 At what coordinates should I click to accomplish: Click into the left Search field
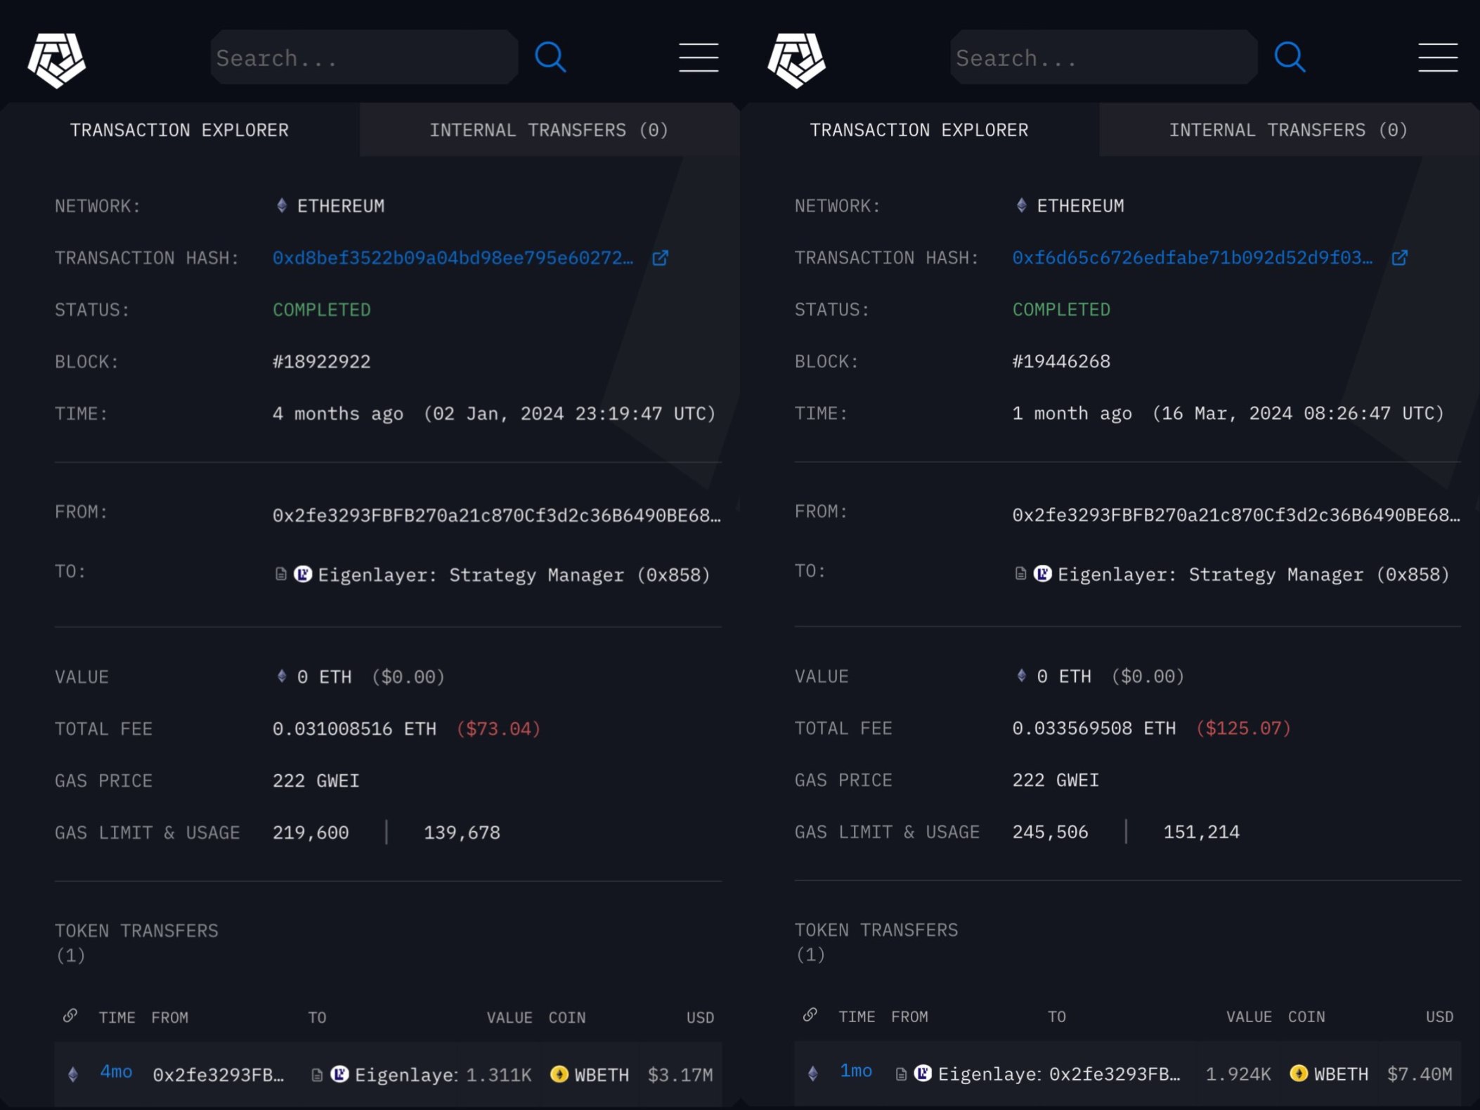363,58
